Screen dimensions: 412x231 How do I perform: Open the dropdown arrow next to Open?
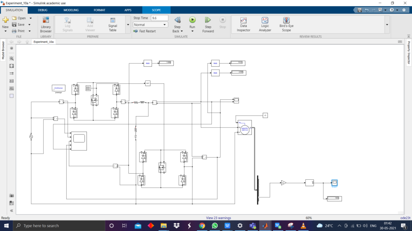[x=31, y=18]
